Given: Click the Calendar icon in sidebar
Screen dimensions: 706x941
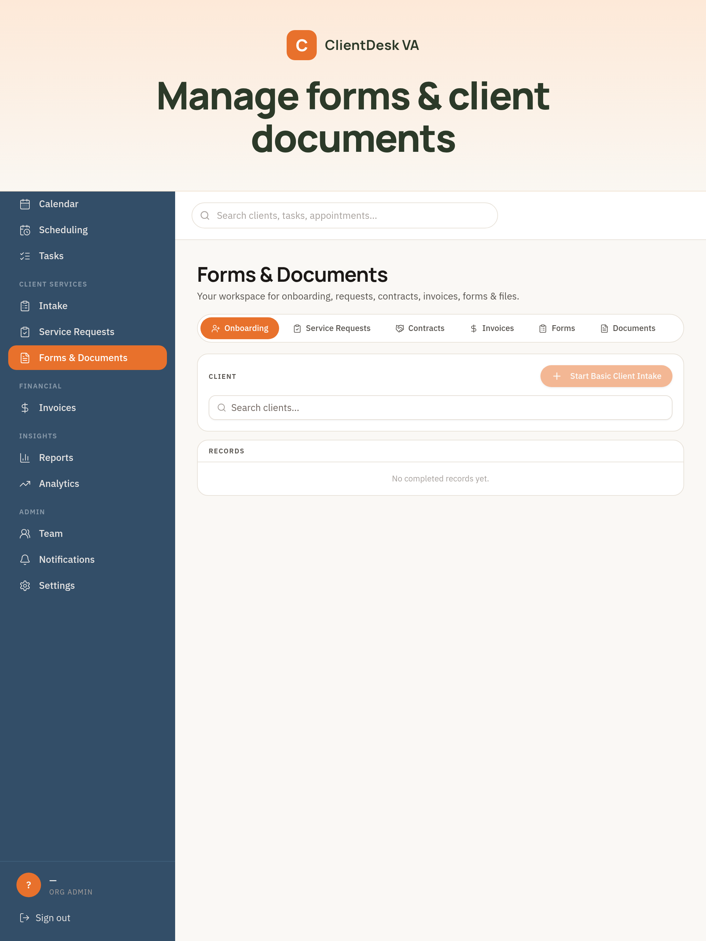Looking at the screenshot, I should point(25,204).
